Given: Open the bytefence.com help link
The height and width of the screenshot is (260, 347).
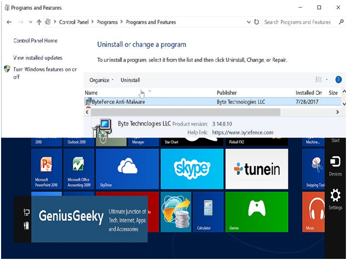Looking at the screenshot, I should pyautogui.click(x=242, y=133).
